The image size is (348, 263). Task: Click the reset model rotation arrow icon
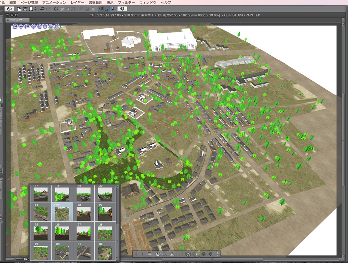195,254
